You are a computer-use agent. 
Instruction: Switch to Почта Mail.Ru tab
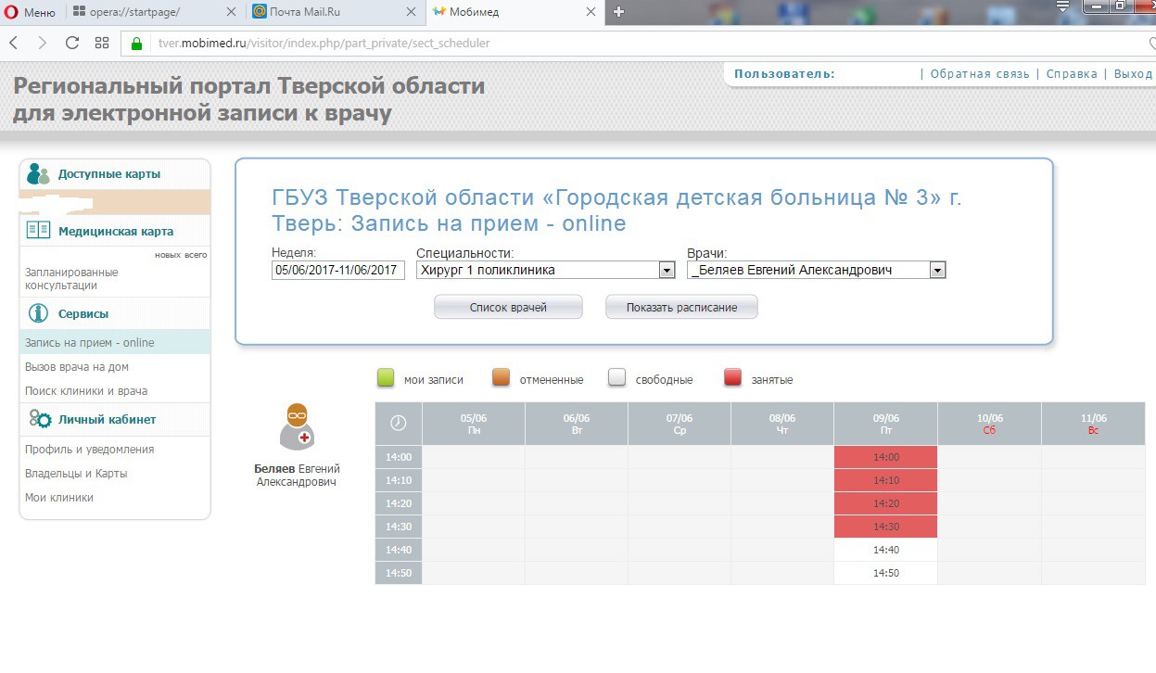[337, 12]
